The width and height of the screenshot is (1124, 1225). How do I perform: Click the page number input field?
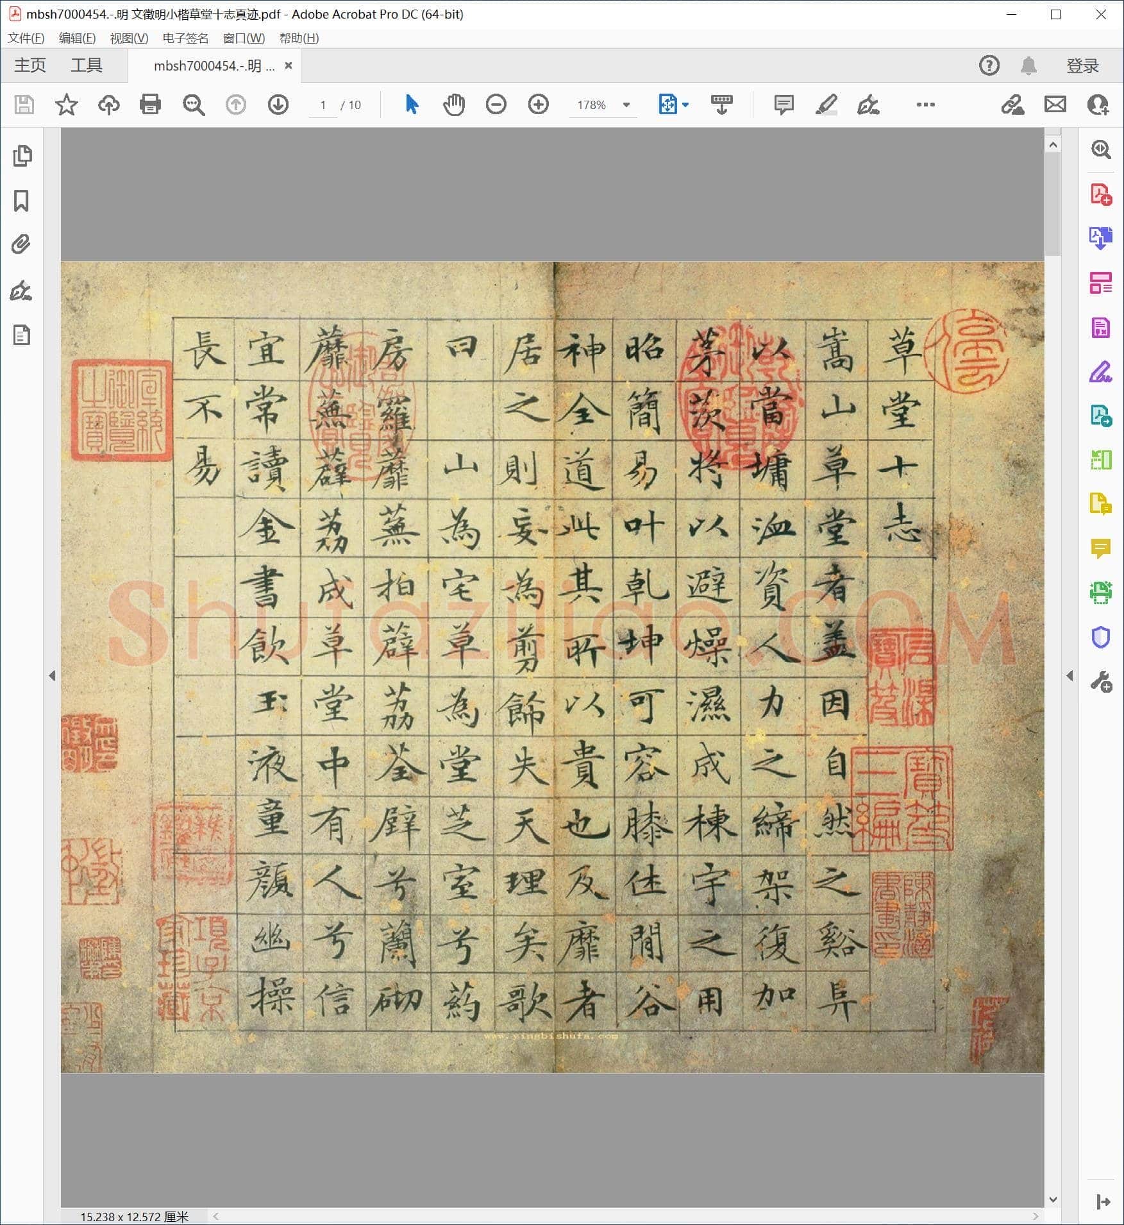pos(323,105)
